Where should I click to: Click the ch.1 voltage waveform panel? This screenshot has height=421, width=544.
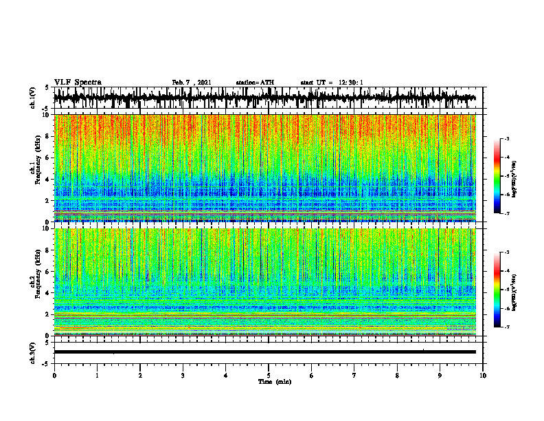(x=269, y=98)
